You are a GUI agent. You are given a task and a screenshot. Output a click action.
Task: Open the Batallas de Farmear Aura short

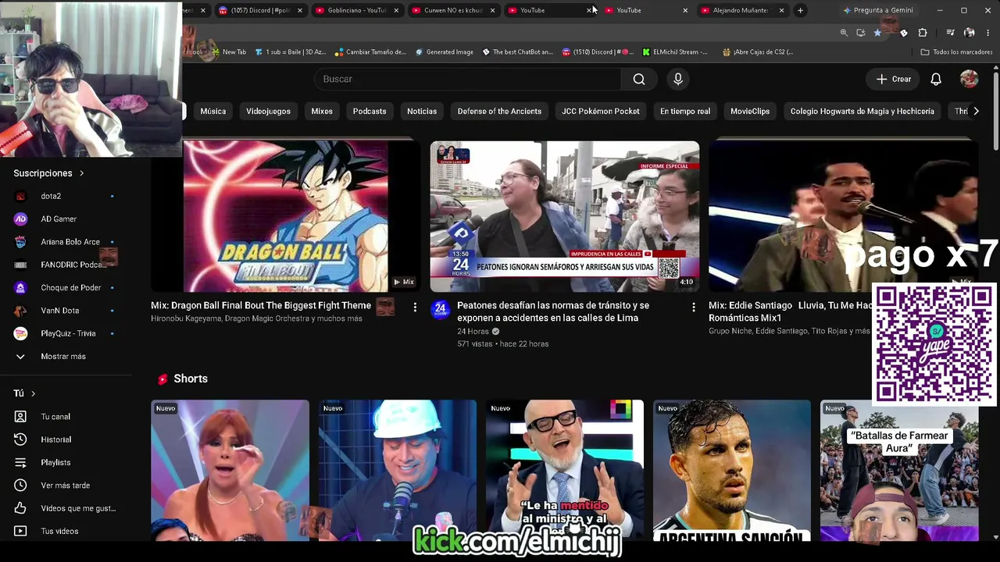[x=899, y=471]
